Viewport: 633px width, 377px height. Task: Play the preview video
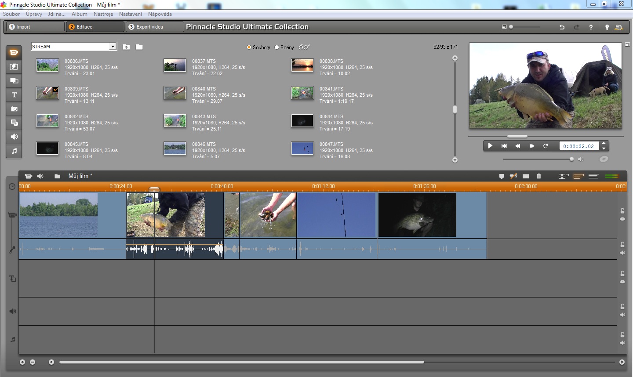coord(490,146)
